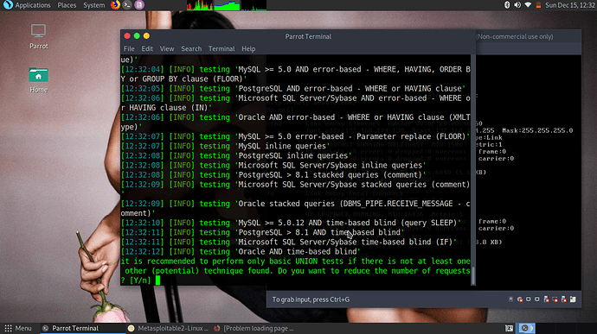Image resolution: width=597 pixels, height=334 pixels.
Task: Open the purple notes launcher icon
Action: point(139,5)
